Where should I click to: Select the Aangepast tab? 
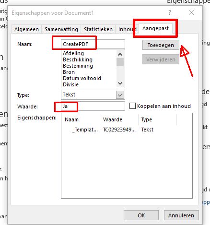coord(155,28)
